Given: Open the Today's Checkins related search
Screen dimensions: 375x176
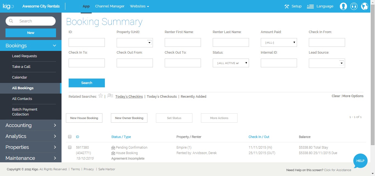Looking at the screenshot, I should tap(129, 97).
